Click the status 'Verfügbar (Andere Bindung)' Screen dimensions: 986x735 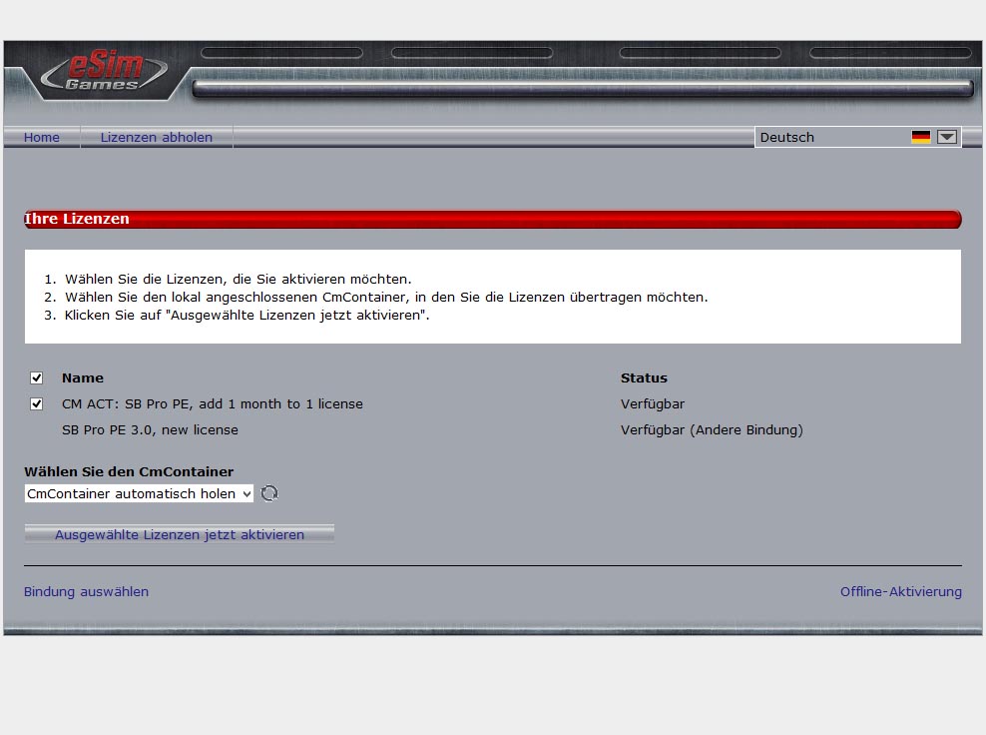pos(712,429)
